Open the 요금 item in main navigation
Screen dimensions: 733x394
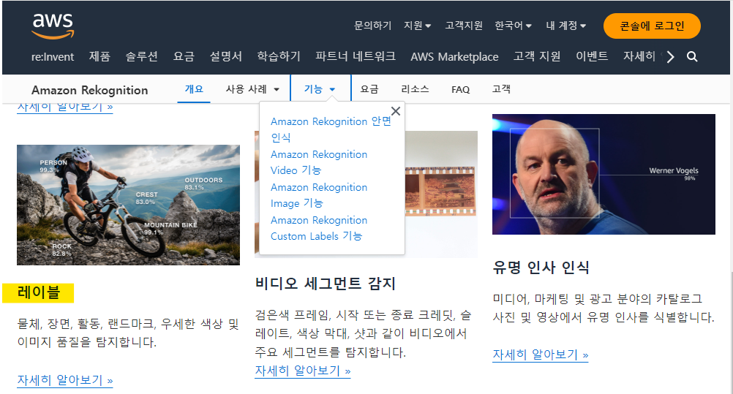tap(183, 56)
